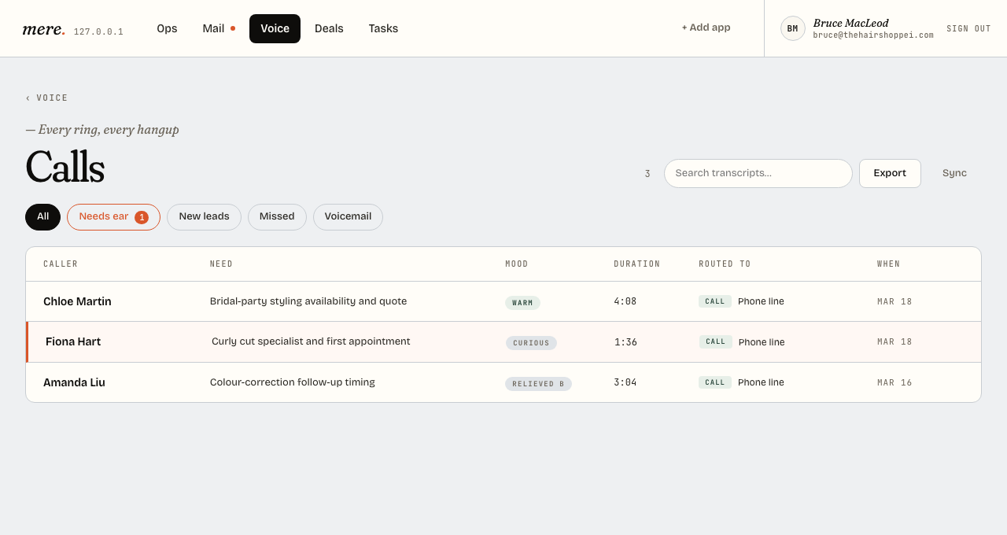Click the bruce@thehairshoppei.com email
Screen dimensions: 1007x535
tap(873, 35)
